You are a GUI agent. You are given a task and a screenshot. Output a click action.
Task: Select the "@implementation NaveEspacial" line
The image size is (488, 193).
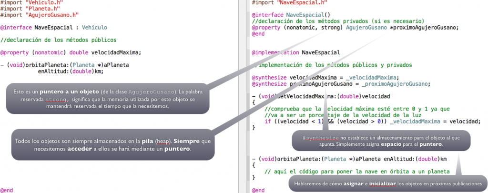[296, 52]
